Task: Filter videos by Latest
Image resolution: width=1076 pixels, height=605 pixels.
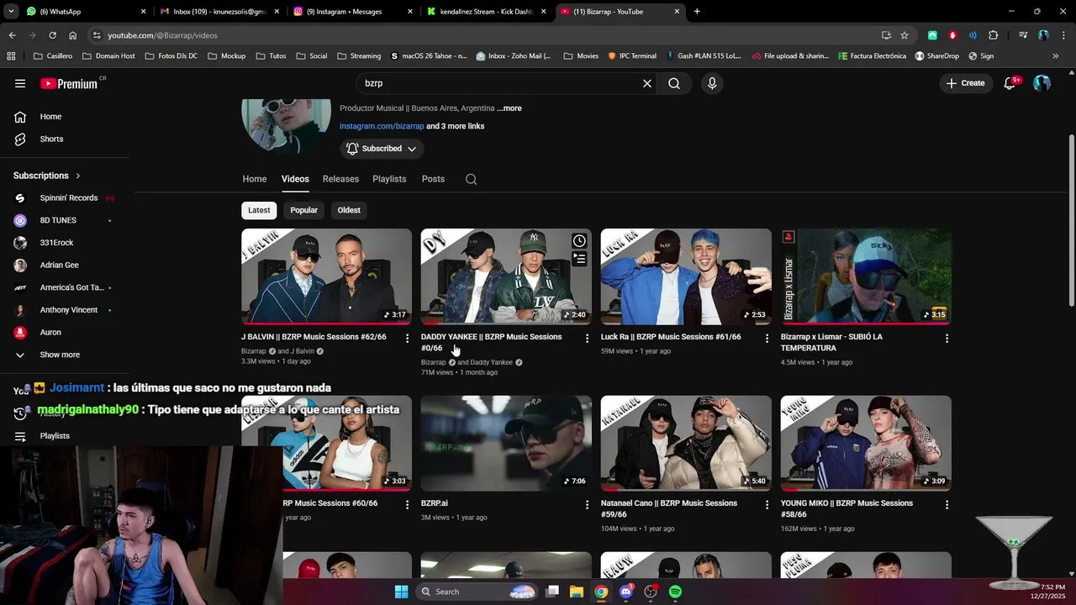Action: (x=259, y=210)
